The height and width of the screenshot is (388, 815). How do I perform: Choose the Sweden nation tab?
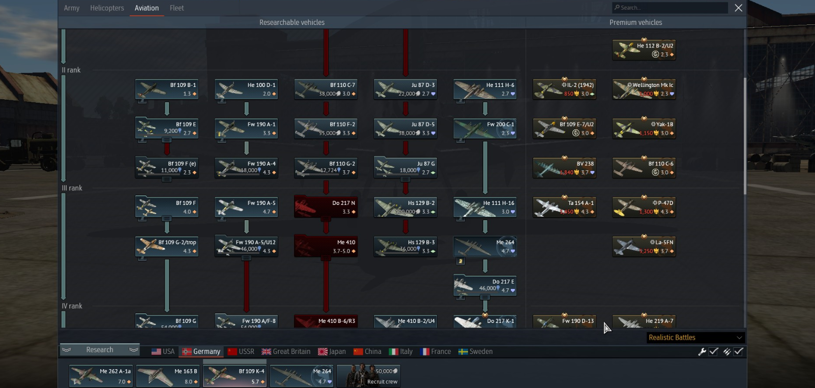(476, 351)
